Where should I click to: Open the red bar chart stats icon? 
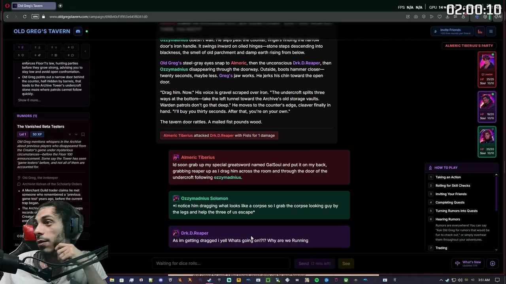(480, 32)
